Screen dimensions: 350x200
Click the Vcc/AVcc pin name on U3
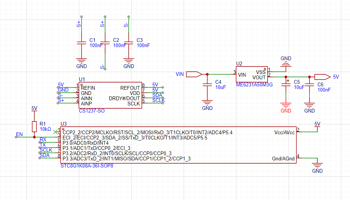click(x=284, y=133)
